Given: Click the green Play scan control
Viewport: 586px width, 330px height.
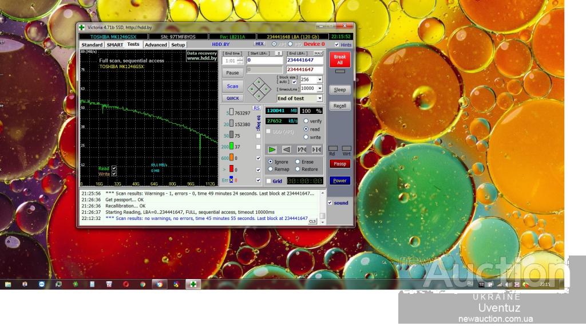Looking at the screenshot, I should [272, 150].
